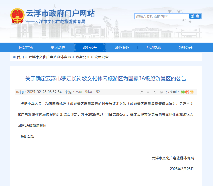Open 互动交流 menu item
213x186 pixels.
154,48
